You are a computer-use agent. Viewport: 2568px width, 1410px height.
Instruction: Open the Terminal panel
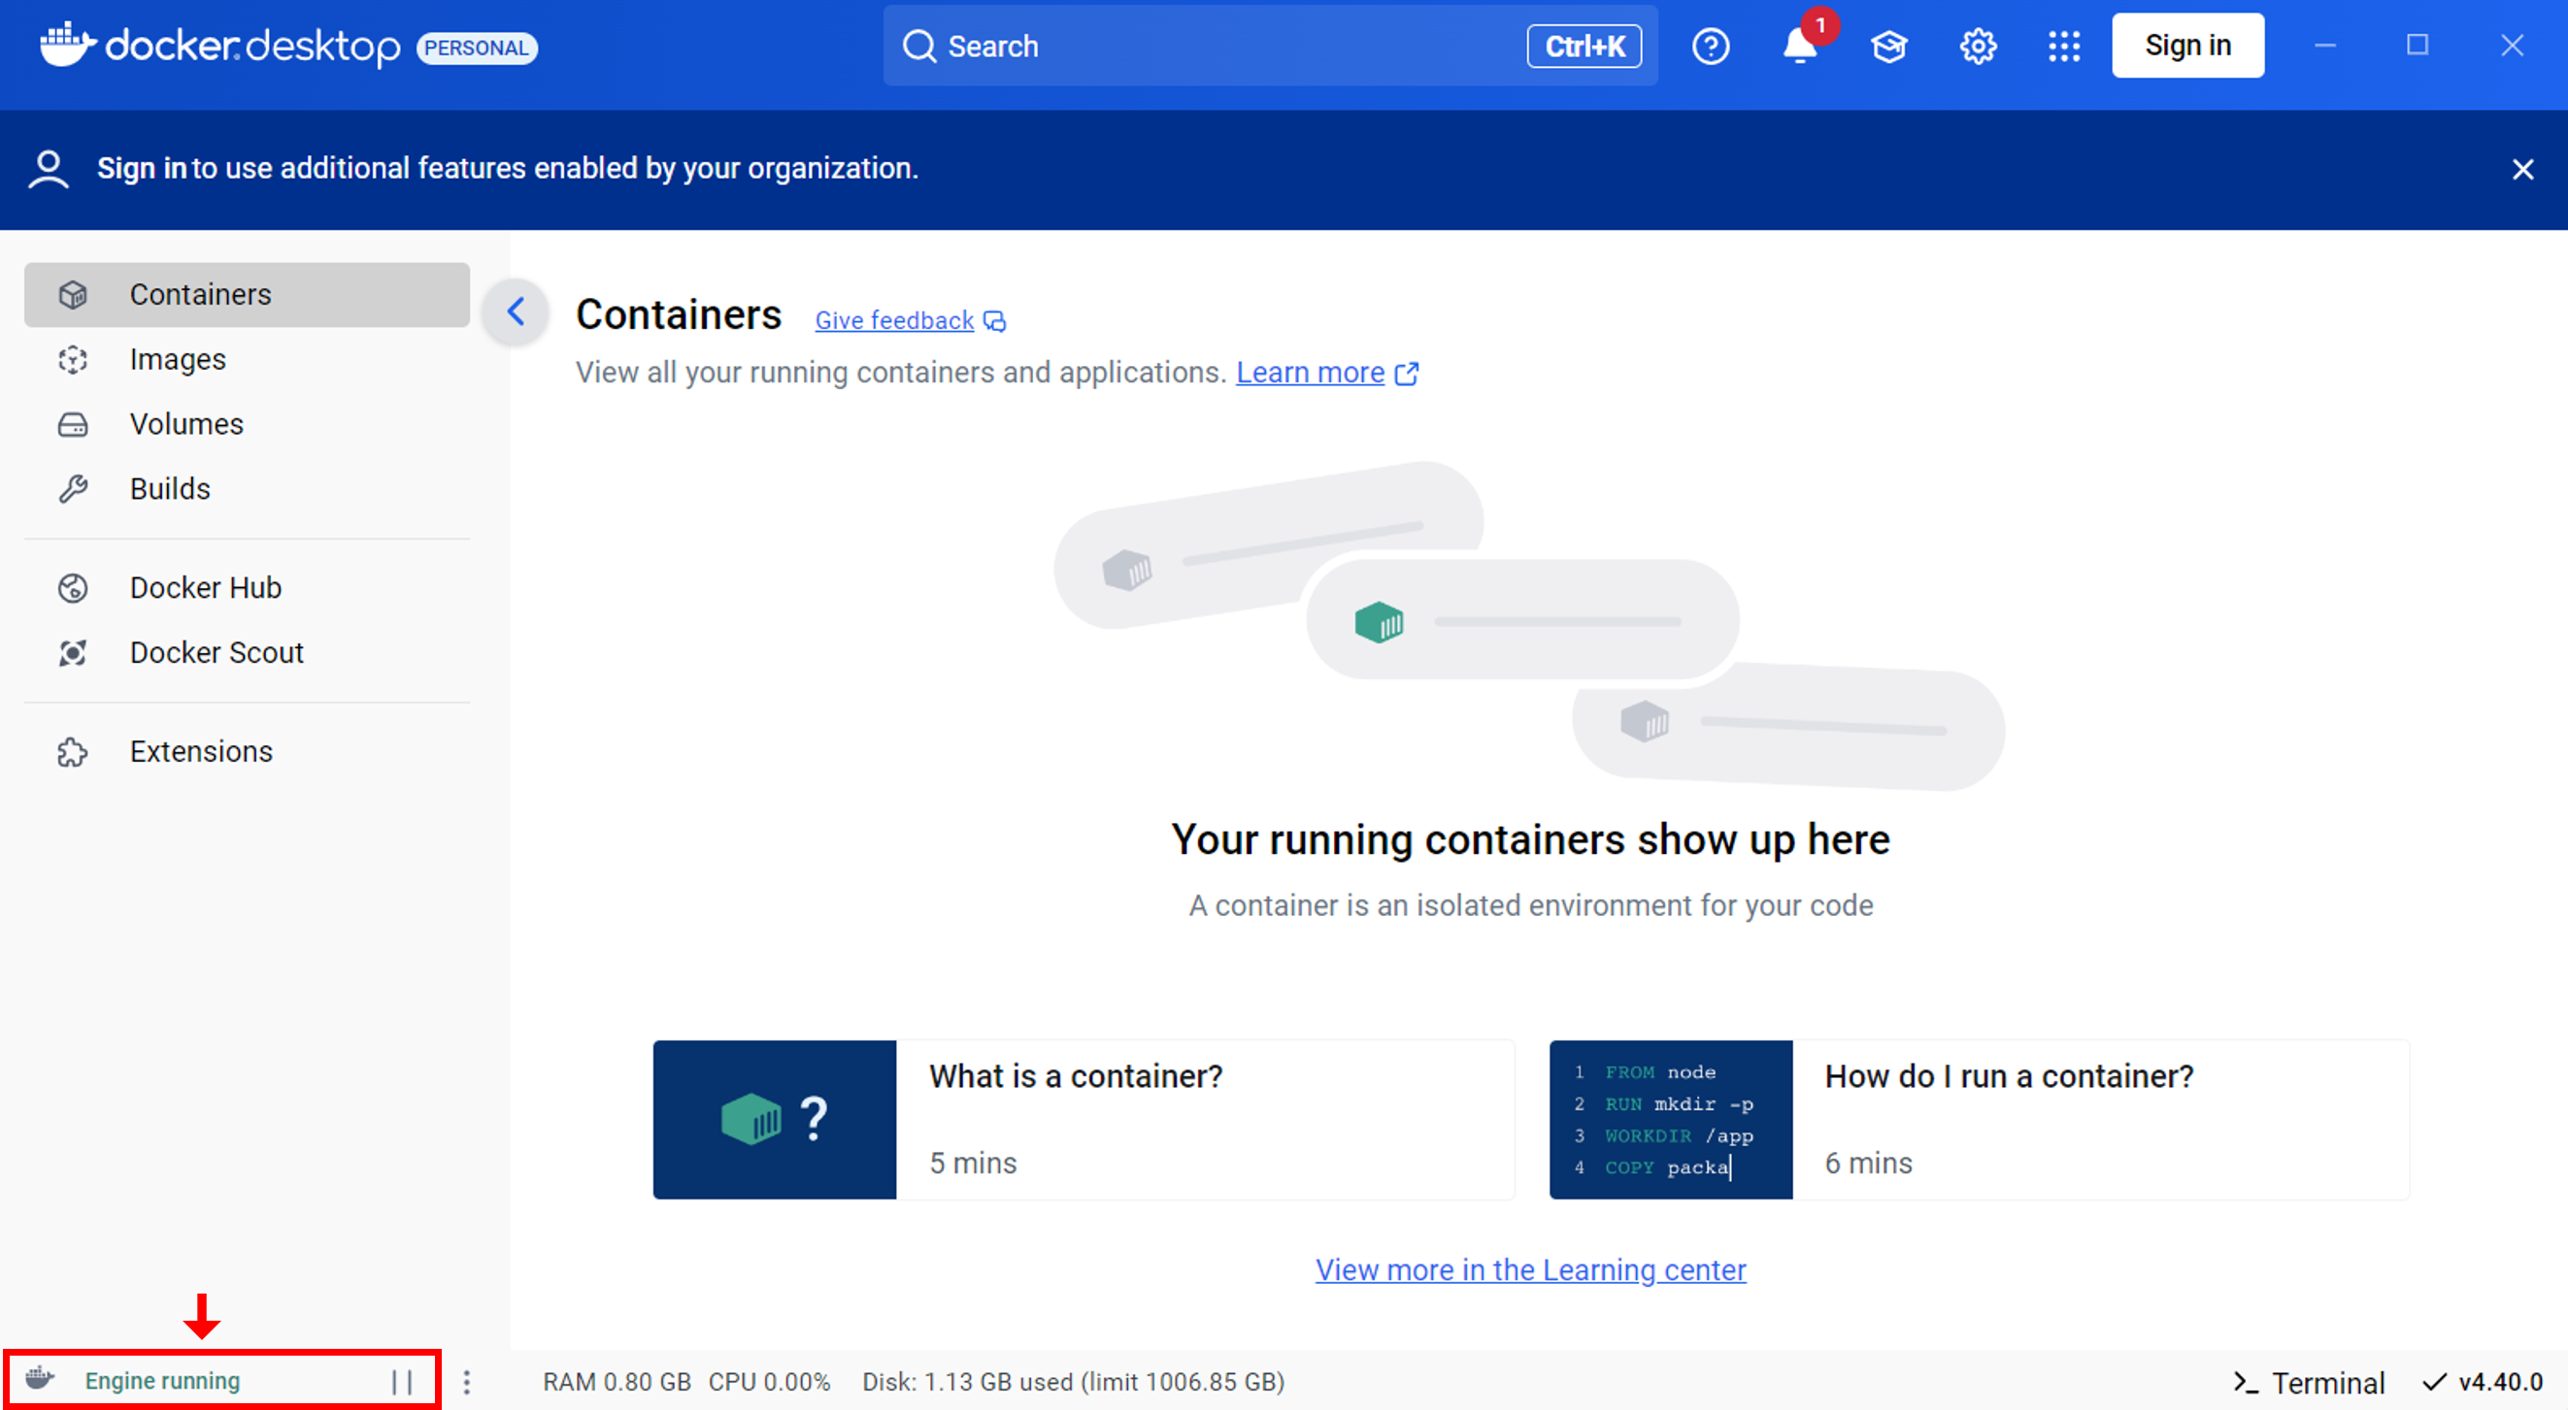pos(2308,1382)
